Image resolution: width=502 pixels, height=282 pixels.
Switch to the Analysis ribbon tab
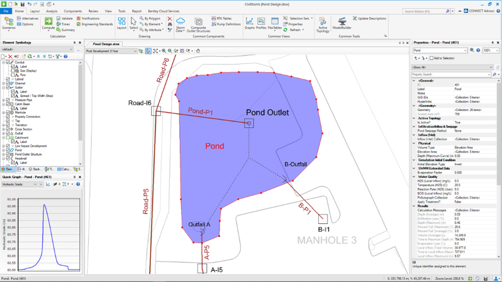point(51,11)
